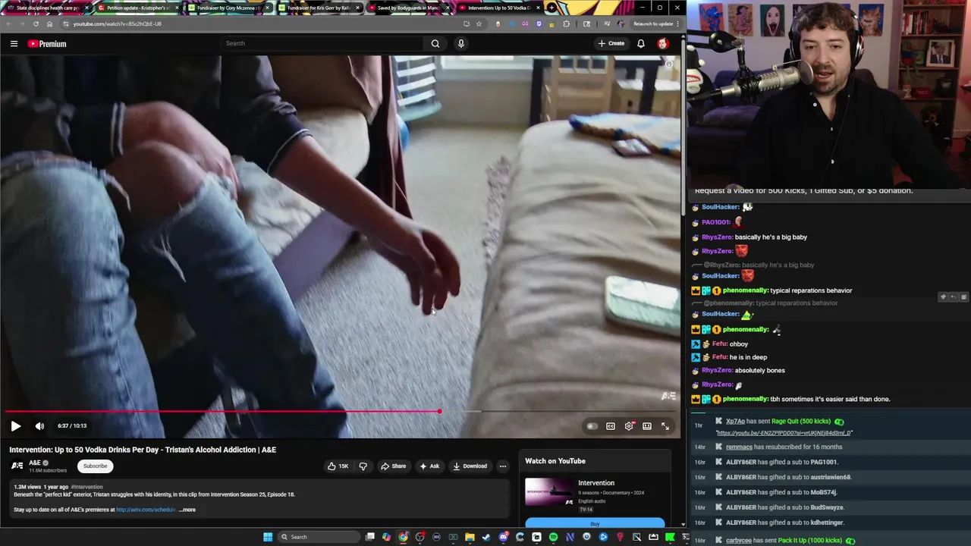This screenshot has width=971, height=546.
Task: Dislike the video
Action: click(363, 466)
